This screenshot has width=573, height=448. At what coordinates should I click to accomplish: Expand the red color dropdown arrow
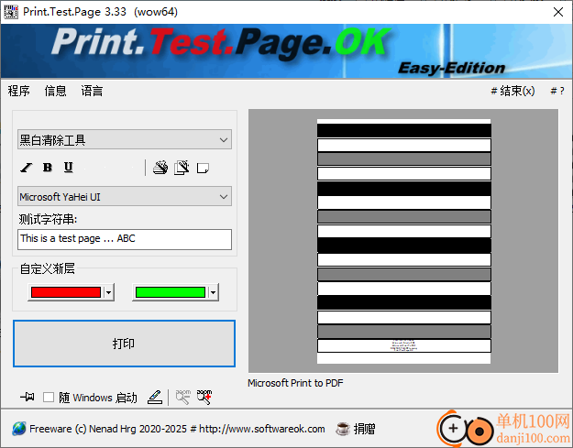coord(108,292)
